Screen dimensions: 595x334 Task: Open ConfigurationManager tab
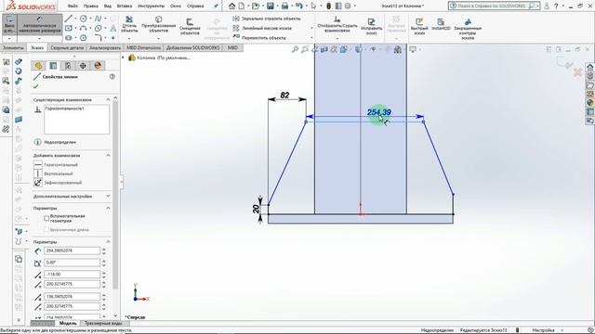[68, 66]
